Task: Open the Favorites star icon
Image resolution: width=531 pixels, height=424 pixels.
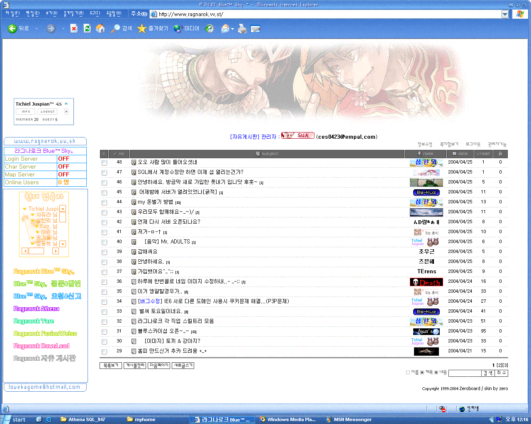Action: click(142, 29)
